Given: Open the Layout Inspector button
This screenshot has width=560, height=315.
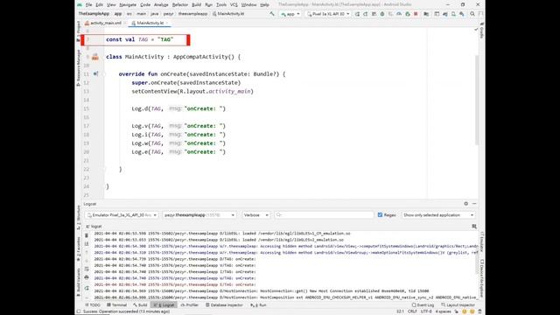Looking at the screenshot, I should (458, 305).
